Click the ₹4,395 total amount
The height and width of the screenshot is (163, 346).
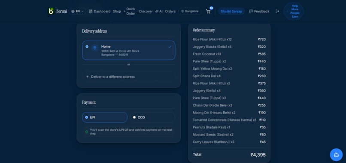click(258, 155)
